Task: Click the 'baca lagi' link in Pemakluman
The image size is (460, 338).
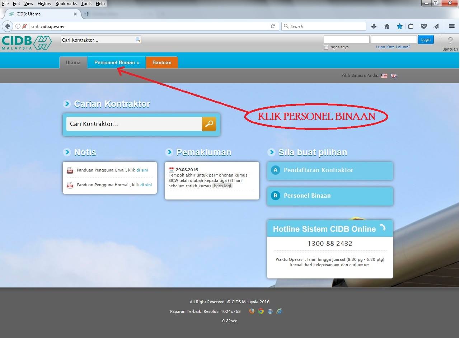Action: (x=222, y=186)
